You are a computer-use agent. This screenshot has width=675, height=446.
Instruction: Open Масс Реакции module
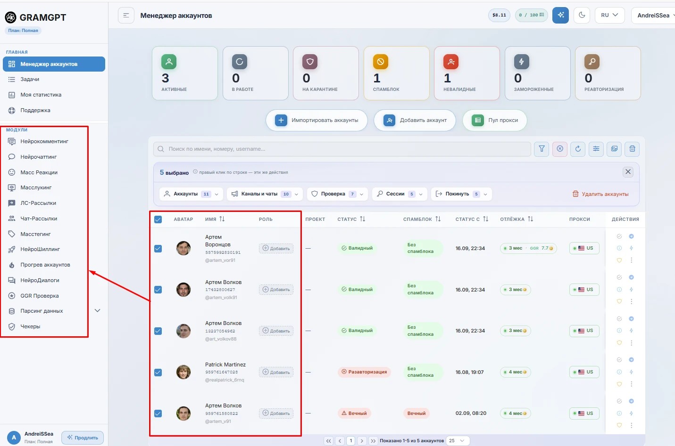[39, 172]
